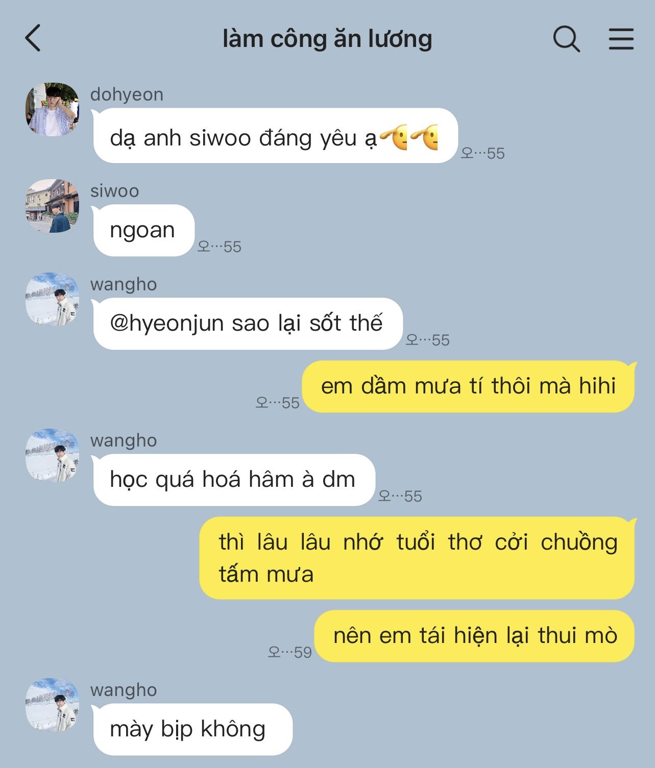Viewport: 655px width, 768px height.
Task: Click the siwoo sender name
Action: coord(114,191)
